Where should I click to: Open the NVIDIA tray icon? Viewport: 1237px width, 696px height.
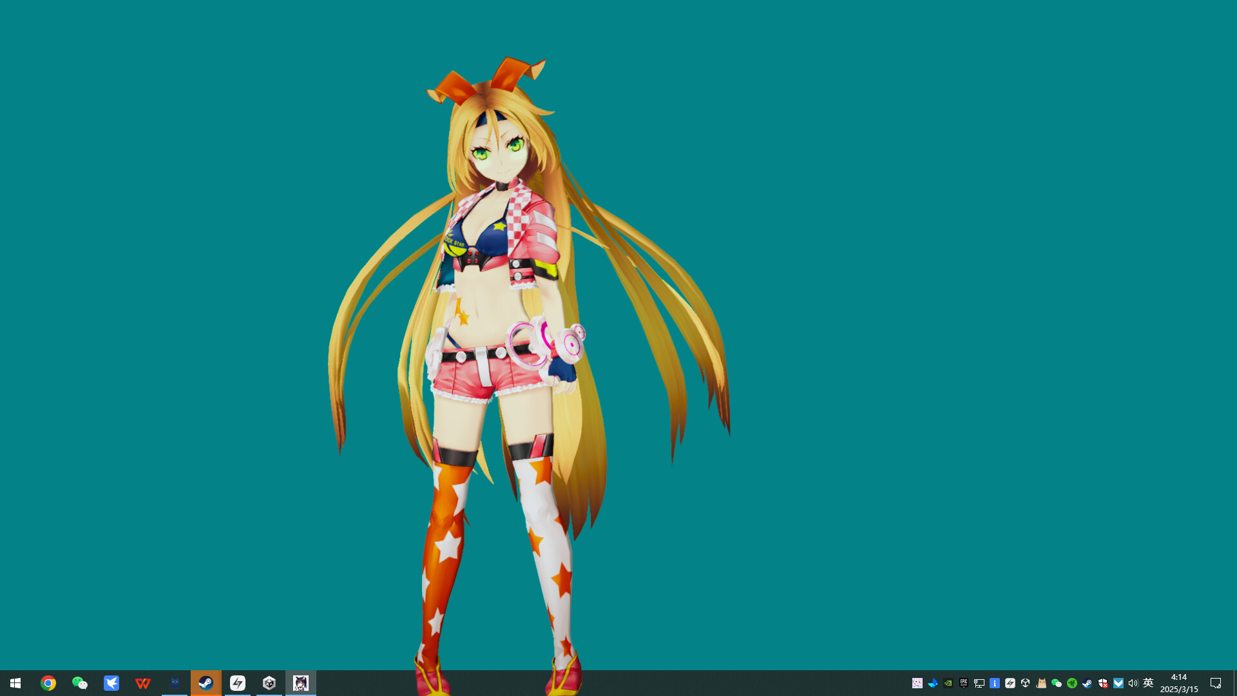tap(948, 683)
